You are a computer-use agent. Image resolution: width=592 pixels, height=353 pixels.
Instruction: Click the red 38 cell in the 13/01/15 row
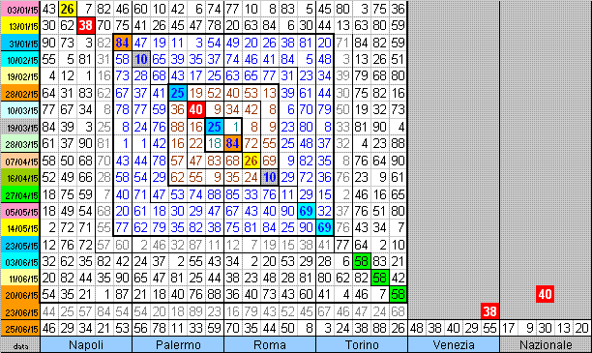click(86, 25)
